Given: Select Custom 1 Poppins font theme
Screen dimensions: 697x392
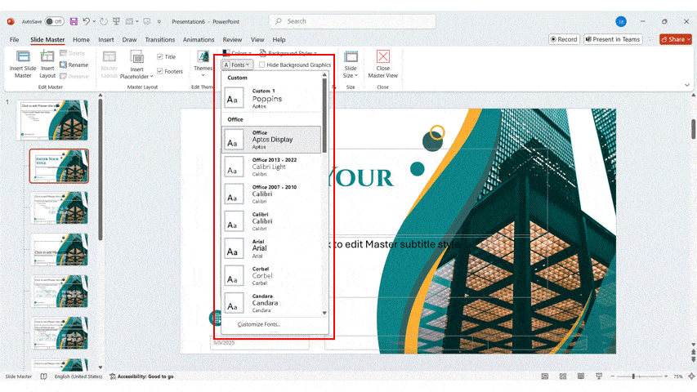Looking at the screenshot, I should point(271,98).
